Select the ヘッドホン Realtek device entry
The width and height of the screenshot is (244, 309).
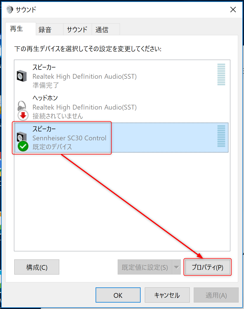pos(121,107)
